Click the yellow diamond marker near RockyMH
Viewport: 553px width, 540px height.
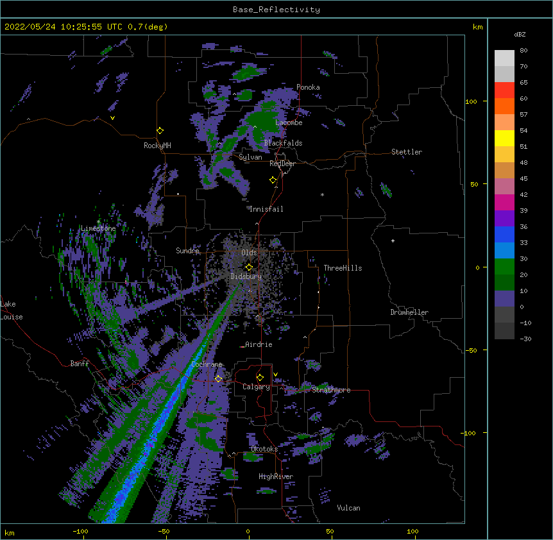(x=160, y=131)
